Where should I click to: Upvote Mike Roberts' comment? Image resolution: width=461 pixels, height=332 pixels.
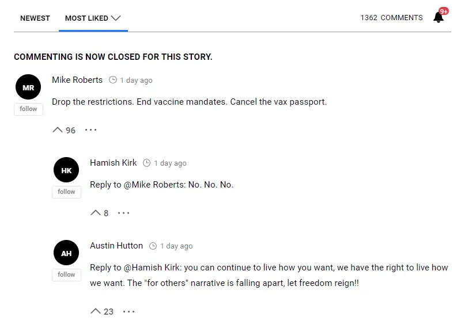58,129
